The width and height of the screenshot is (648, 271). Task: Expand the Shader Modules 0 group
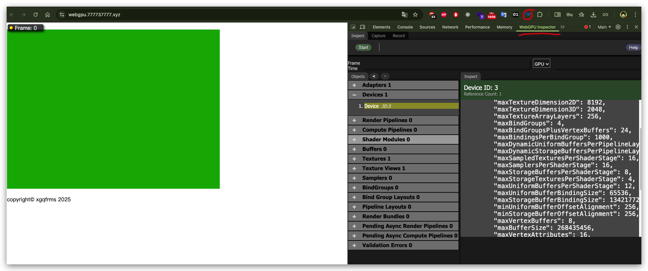click(x=403, y=140)
